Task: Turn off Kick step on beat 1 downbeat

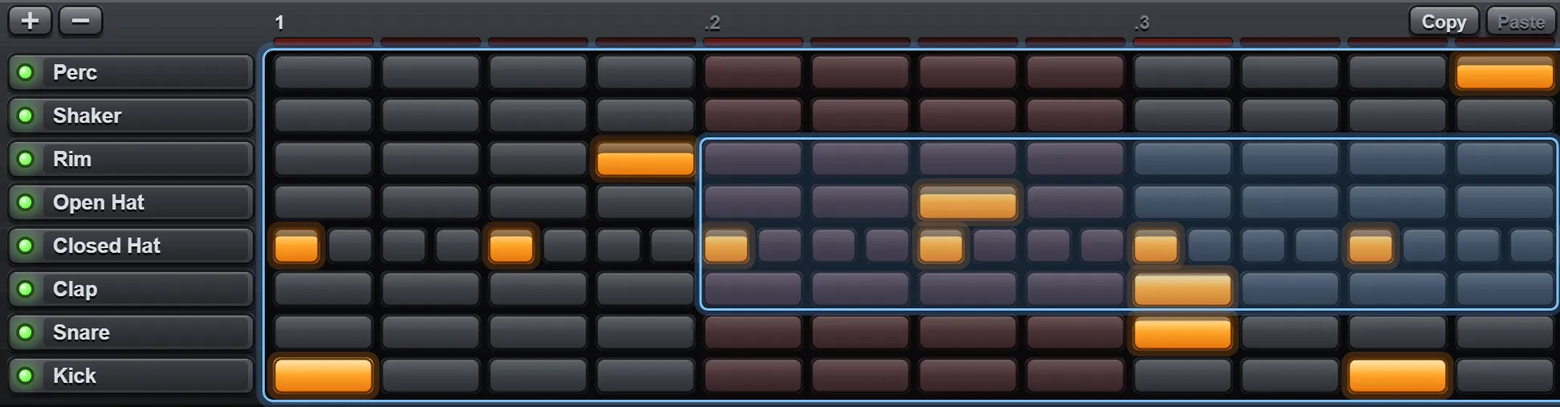Action: [323, 376]
